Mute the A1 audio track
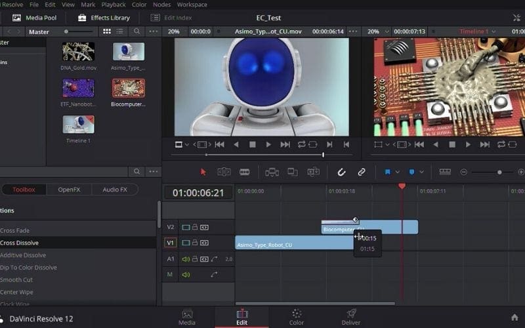The height and width of the screenshot is (328, 525). tap(186, 259)
